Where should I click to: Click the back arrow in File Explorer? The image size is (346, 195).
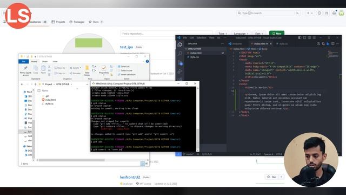pyautogui.click(x=22, y=84)
